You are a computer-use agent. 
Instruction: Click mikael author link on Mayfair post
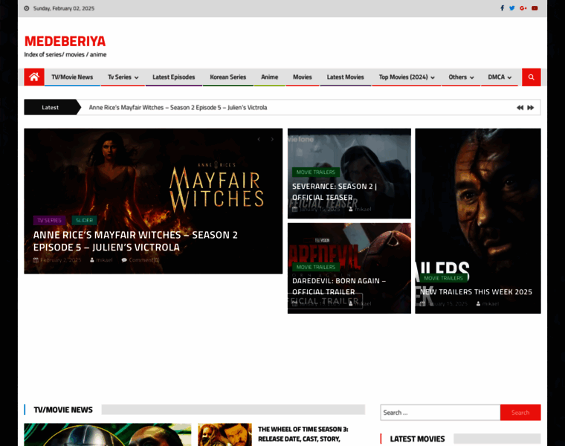click(x=104, y=259)
